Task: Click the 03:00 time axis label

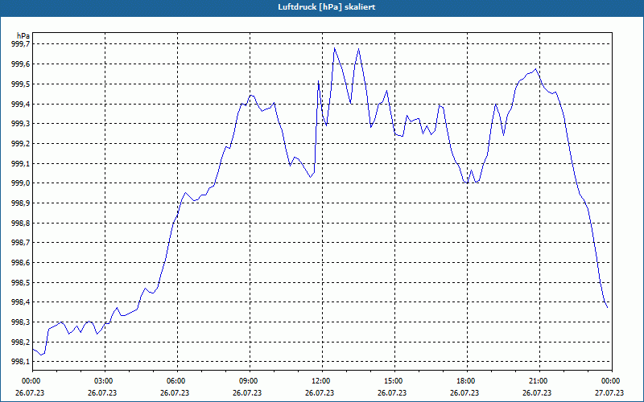Action: [105, 381]
